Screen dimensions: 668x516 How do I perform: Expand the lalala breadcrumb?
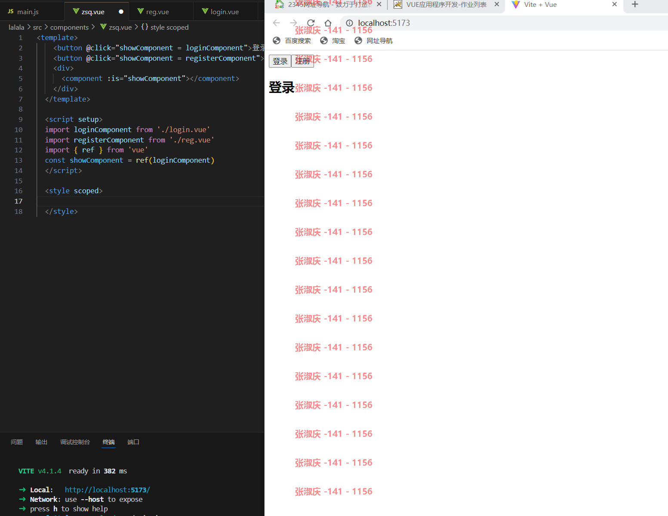pyautogui.click(x=16, y=27)
